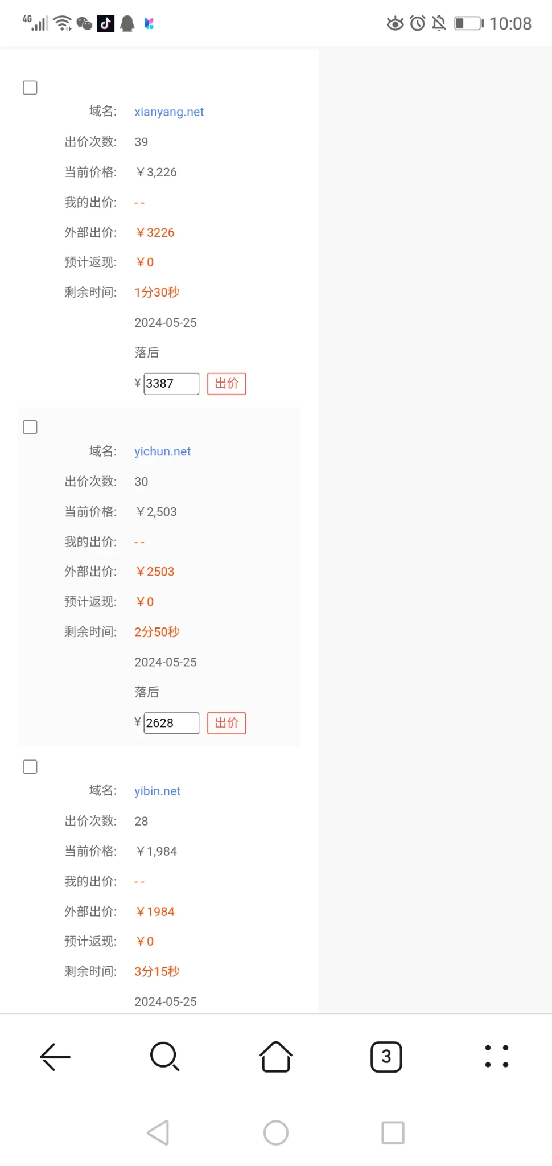Open the yichun.net domain link
Image resolution: width=552 pixels, height=1166 pixels.
tap(162, 451)
